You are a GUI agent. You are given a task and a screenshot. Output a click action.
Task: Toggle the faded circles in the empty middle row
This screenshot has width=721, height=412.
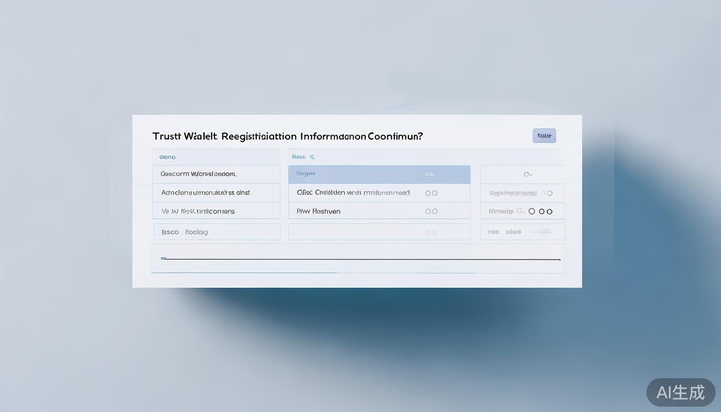pyautogui.click(x=431, y=233)
